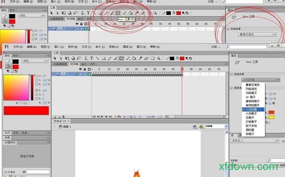The width and height of the screenshot is (285, 177).
Task: Open the library document dropdown
Action: (254, 141)
